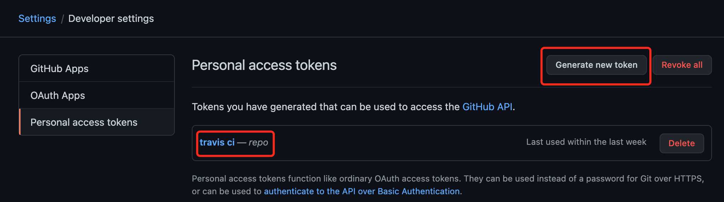Click the Developer settings breadcrumb text
This screenshot has width=724, height=202.
111,18
